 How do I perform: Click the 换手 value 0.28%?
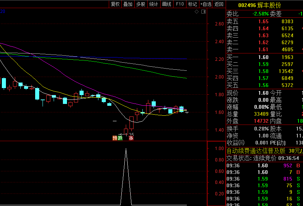click(262, 129)
